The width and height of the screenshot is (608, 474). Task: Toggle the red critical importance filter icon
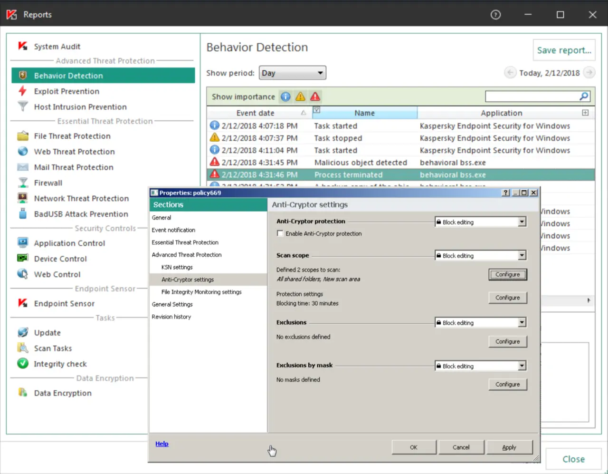[x=315, y=97]
